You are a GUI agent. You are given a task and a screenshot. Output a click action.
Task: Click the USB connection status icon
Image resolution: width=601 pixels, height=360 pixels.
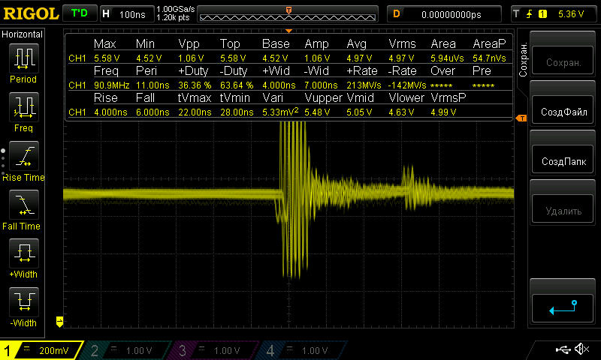point(563,349)
